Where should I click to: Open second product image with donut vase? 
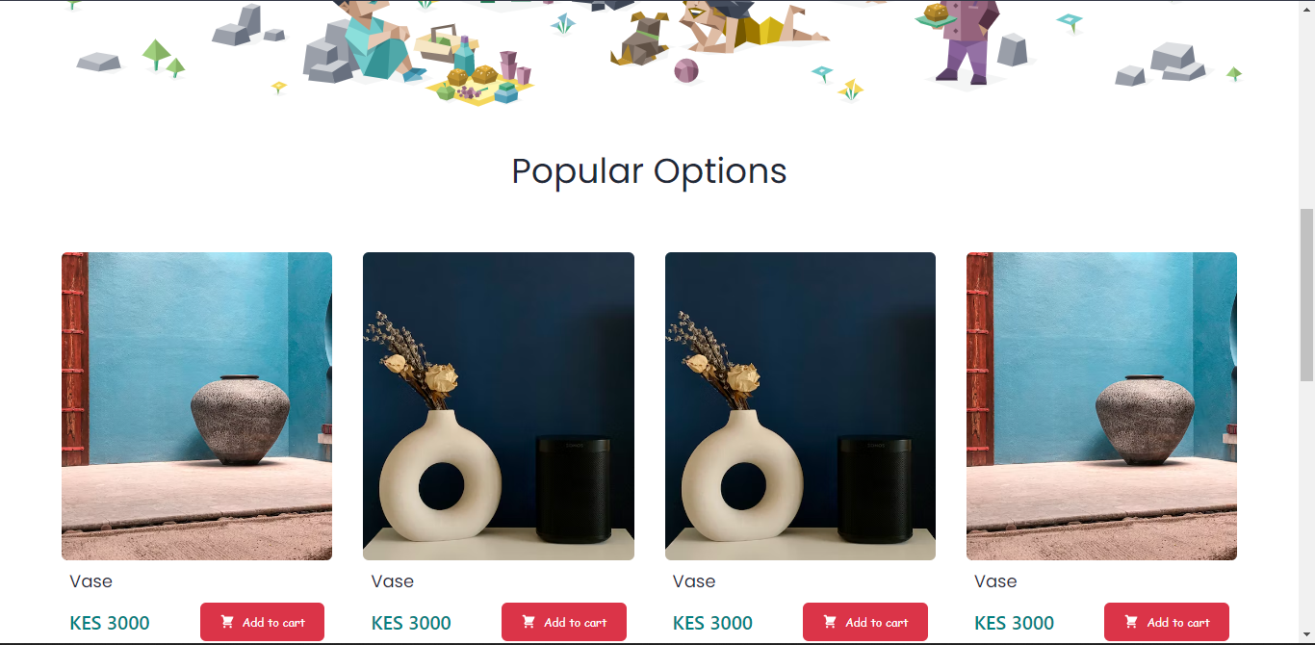tap(499, 406)
